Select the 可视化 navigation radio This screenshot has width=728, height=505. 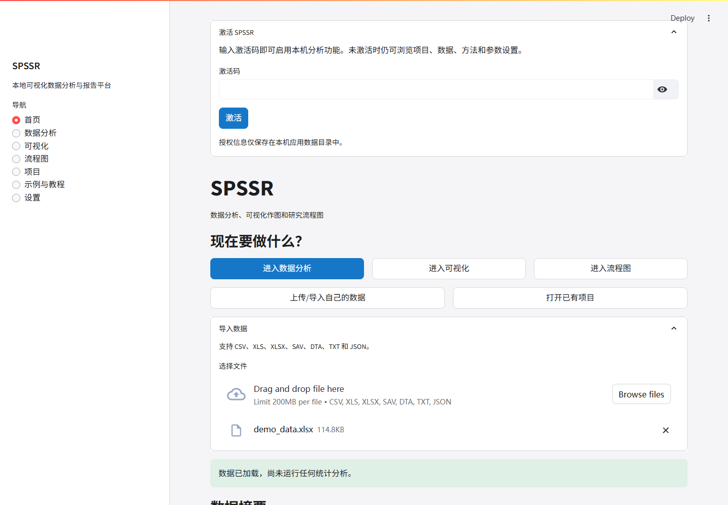pos(16,146)
